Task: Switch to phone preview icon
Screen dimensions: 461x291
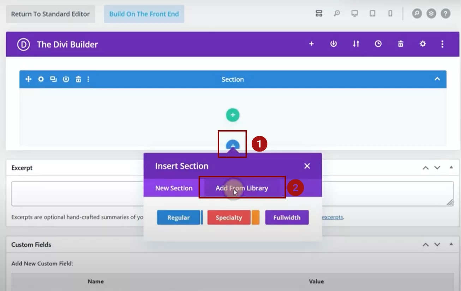Action: click(x=390, y=14)
